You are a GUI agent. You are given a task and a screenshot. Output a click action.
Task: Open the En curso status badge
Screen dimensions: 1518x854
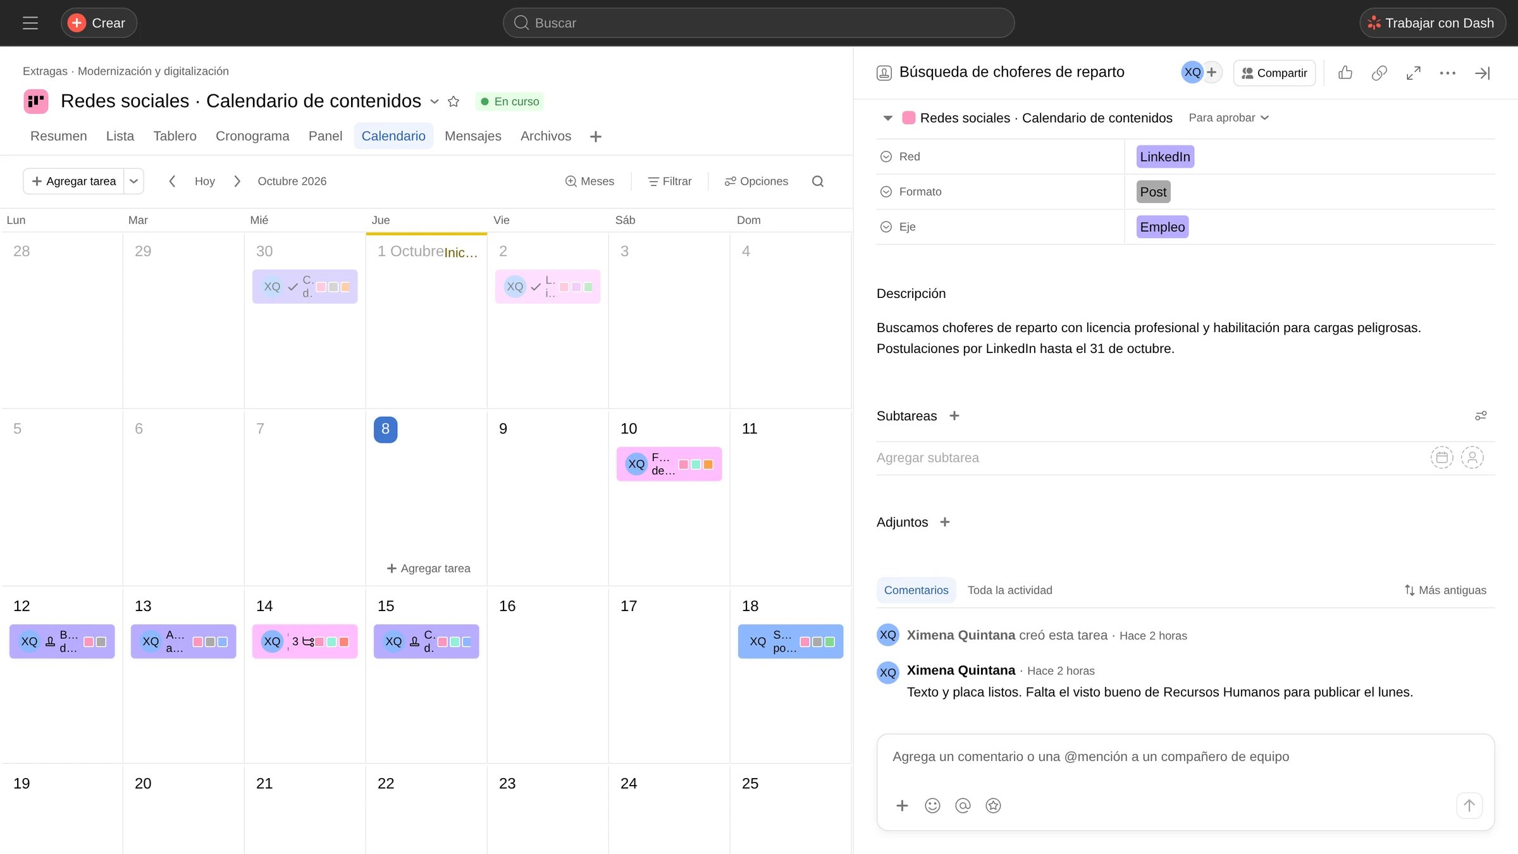509,101
